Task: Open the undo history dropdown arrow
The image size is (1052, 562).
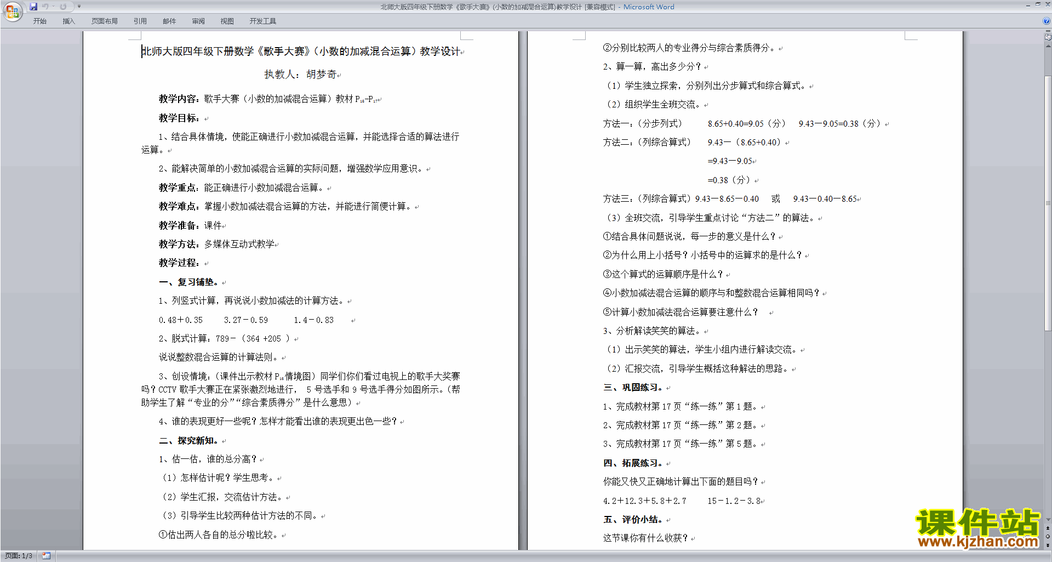Action: pyautogui.click(x=53, y=7)
